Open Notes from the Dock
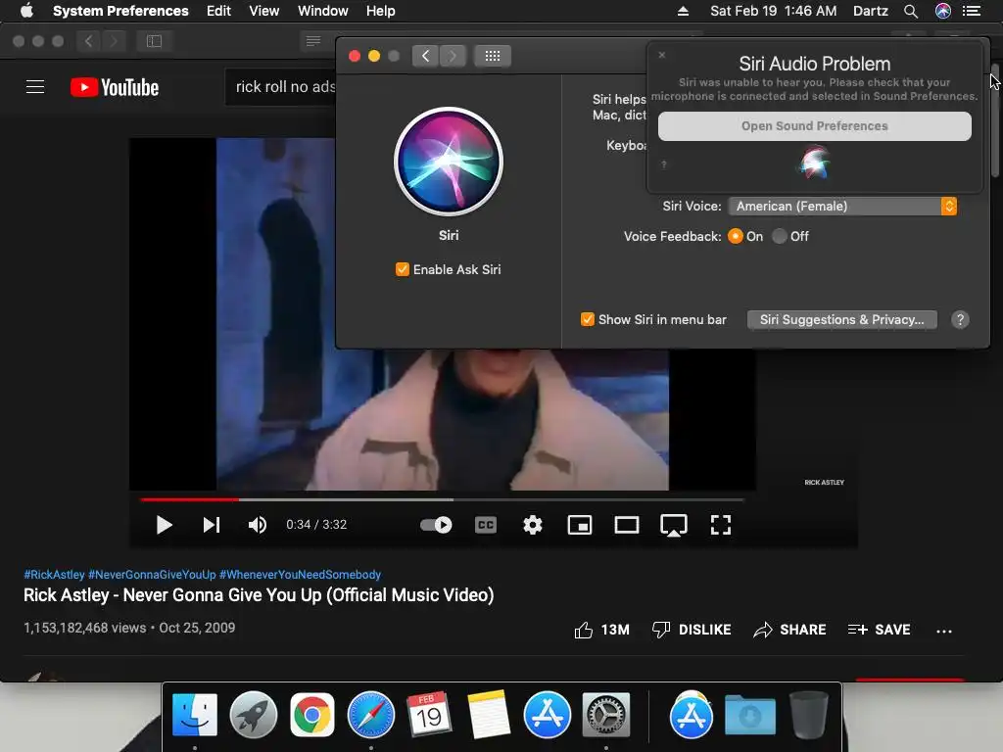The height and width of the screenshot is (752, 1003). point(488,714)
